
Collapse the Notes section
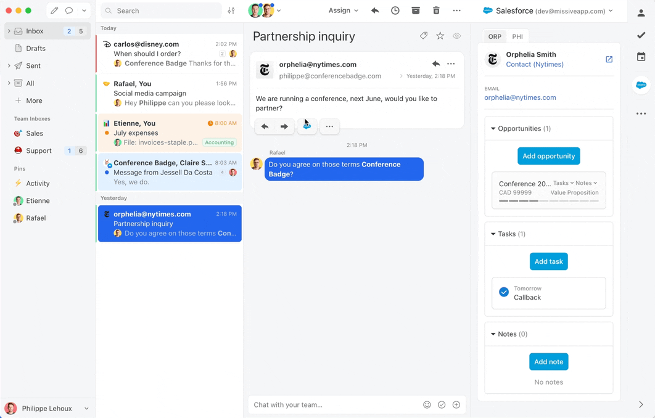493,334
